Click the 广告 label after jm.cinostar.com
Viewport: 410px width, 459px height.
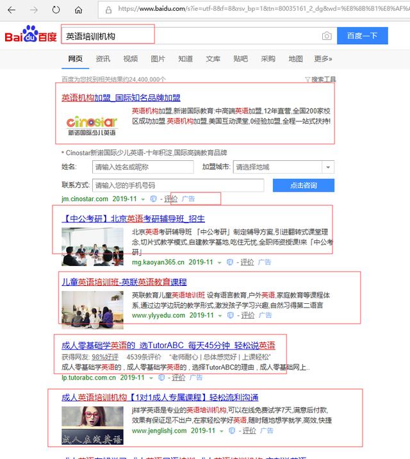pos(188,199)
